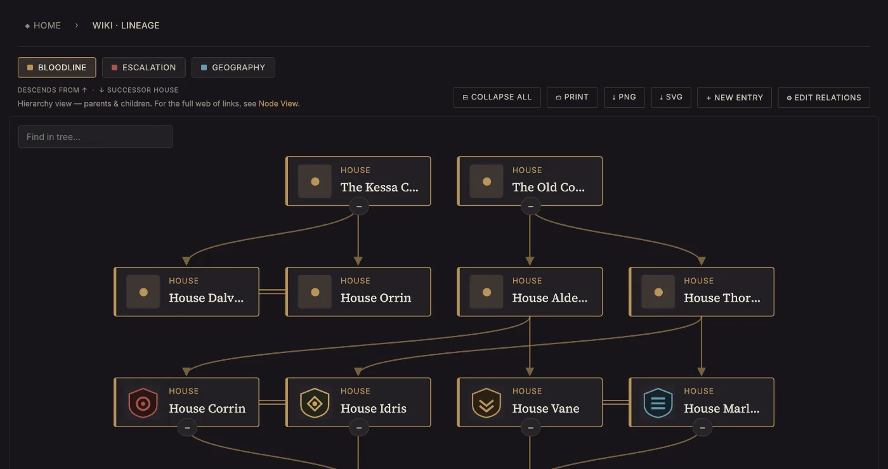The height and width of the screenshot is (469, 888).
Task: Collapse House Corrin descendants
Action: (187, 428)
